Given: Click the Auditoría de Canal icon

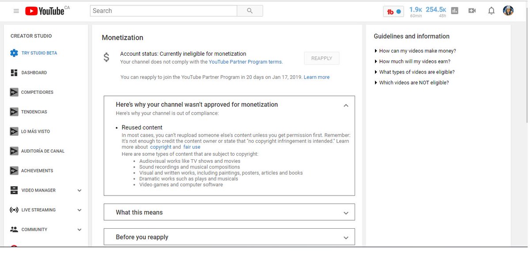Looking at the screenshot, I should pyautogui.click(x=14, y=151).
